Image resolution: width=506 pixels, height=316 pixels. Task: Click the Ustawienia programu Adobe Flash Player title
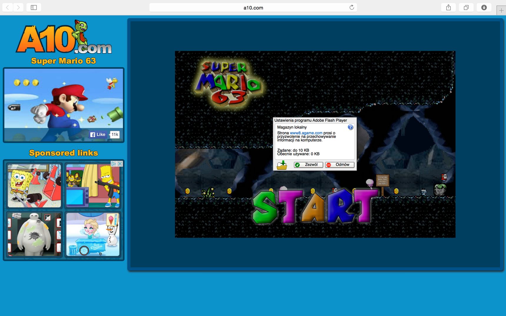(311, 120)
